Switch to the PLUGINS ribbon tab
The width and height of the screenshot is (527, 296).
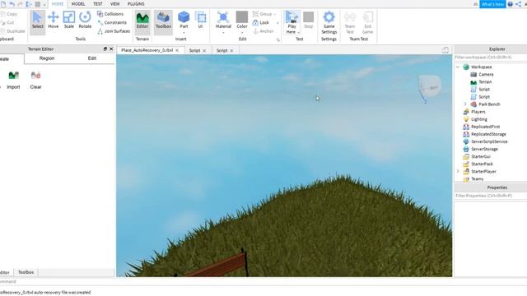pyautogui.click(x=136, y=3)
